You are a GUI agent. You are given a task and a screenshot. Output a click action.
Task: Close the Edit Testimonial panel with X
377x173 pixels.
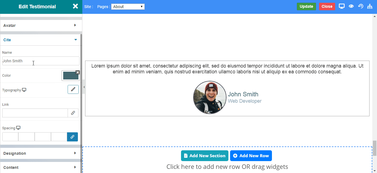click(x=75, y=6)
